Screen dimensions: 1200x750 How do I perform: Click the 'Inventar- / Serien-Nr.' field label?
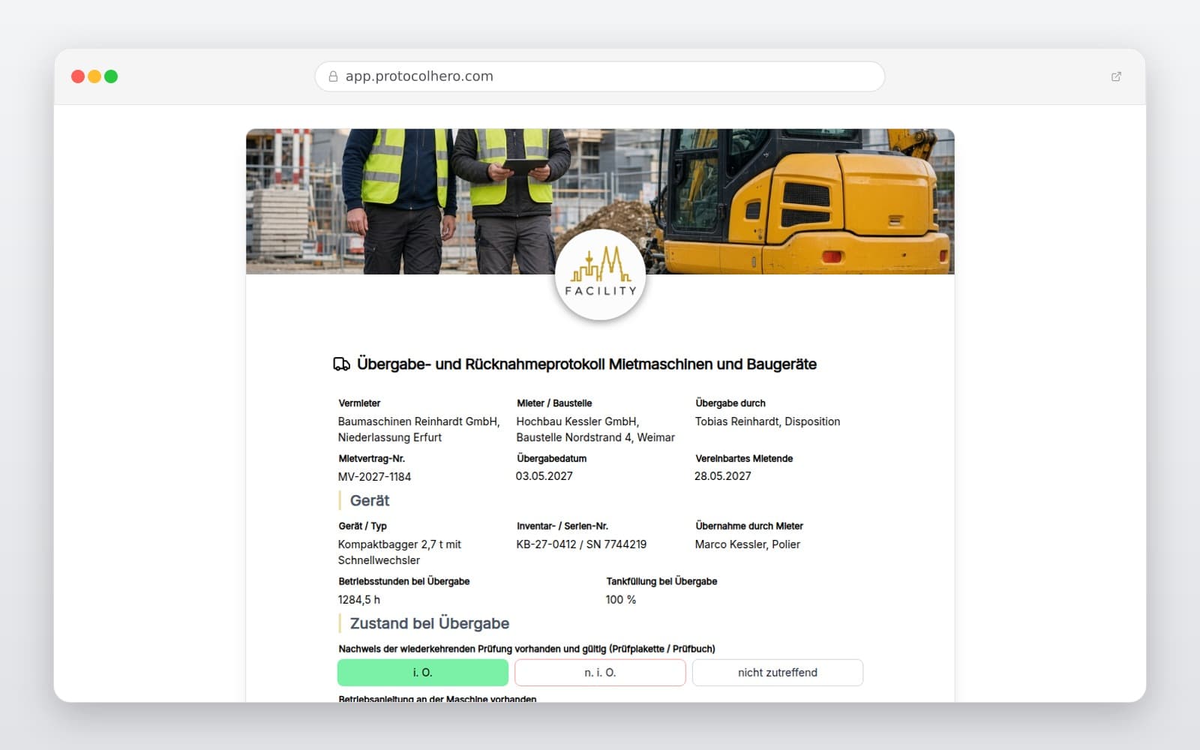click(x=562, y=526)
